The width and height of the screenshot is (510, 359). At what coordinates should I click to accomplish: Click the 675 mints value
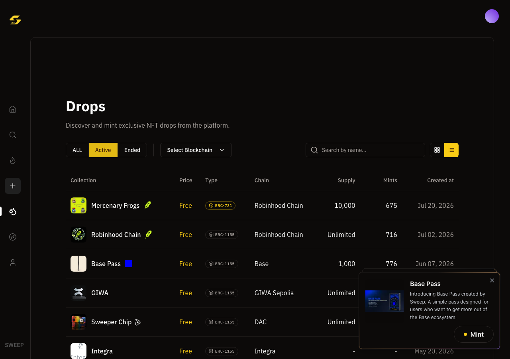point(391,205)
